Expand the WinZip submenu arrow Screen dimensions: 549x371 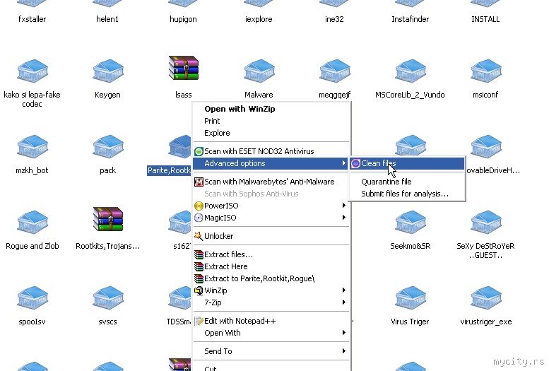[x=344, y=290]
